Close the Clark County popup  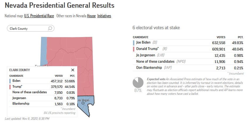click(73, 70)
